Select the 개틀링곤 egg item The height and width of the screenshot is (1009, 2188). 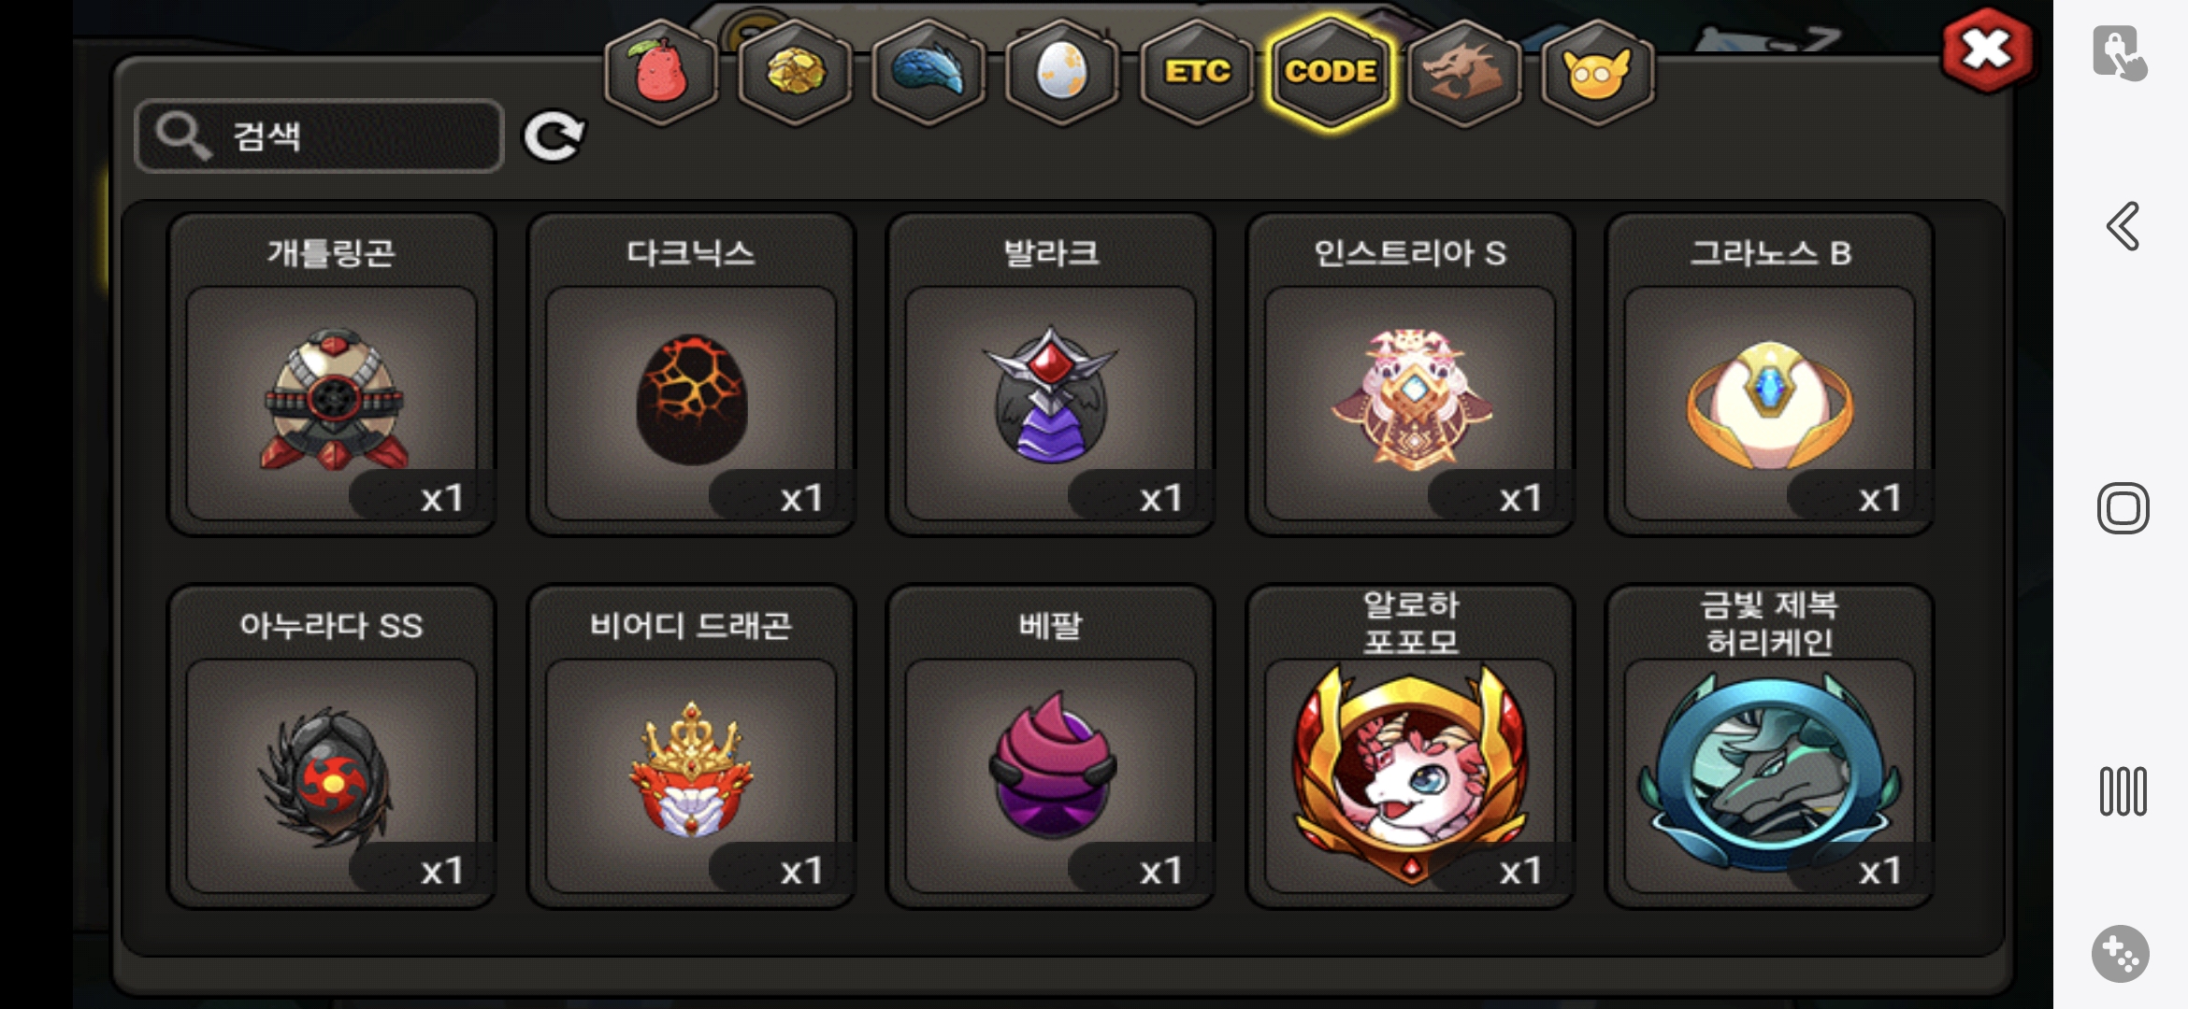pyautogui.click(x=331, y=375)
